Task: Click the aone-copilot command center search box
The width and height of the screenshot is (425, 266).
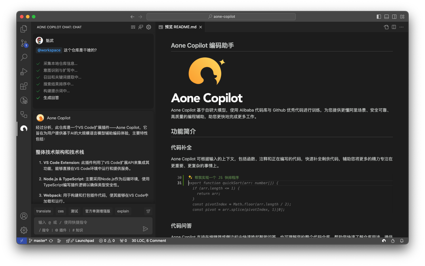Action: 221,17
